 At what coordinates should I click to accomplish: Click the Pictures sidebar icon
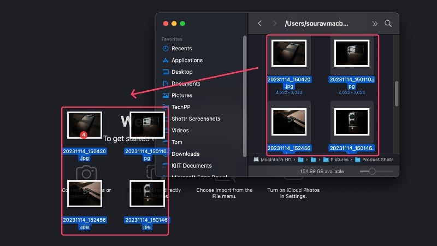point(166,95)
